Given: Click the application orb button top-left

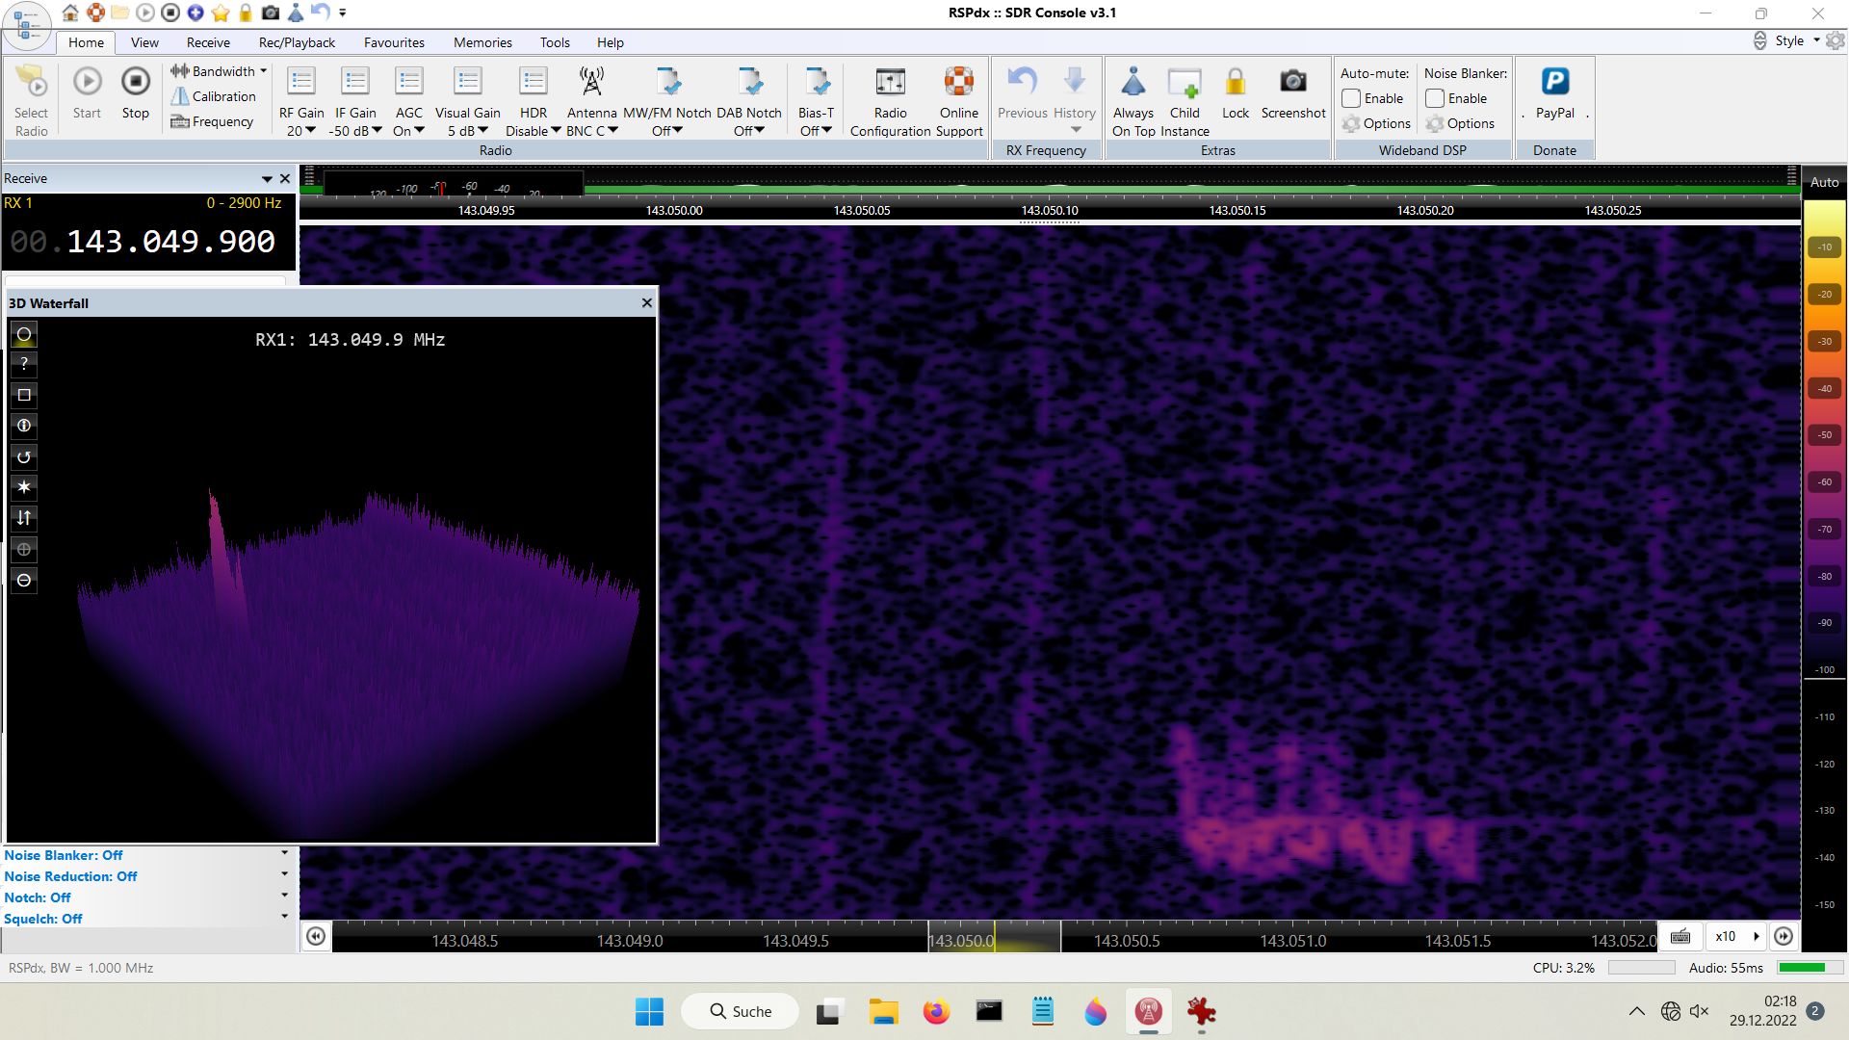Looking at the screenshot, I should point(28,24).
